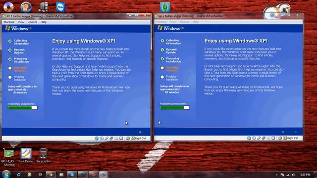
Task: Select Installing Windows step in XP 1 window
Action: tap(17, 69)
